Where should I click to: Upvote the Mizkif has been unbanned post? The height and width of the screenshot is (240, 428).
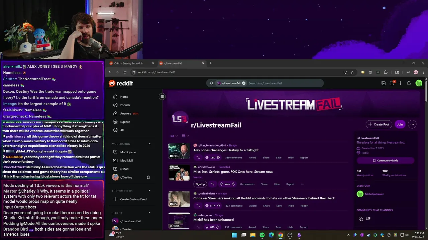point(207,227)
